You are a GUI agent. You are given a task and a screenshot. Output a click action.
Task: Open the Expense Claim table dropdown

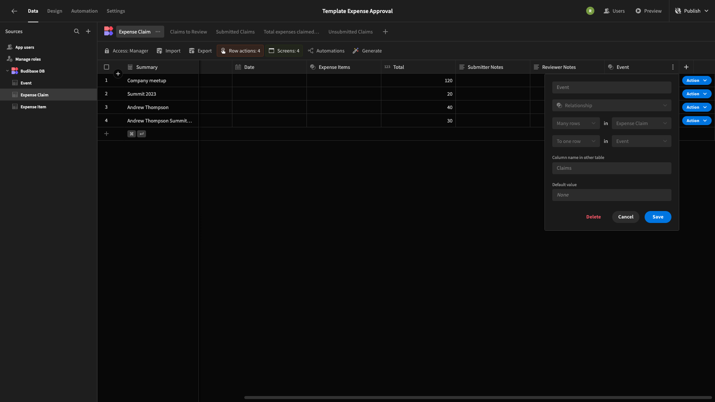click(641, 123)
